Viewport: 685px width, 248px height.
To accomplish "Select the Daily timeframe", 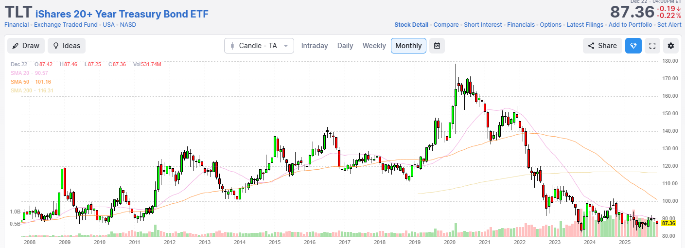I will (345, 46).
